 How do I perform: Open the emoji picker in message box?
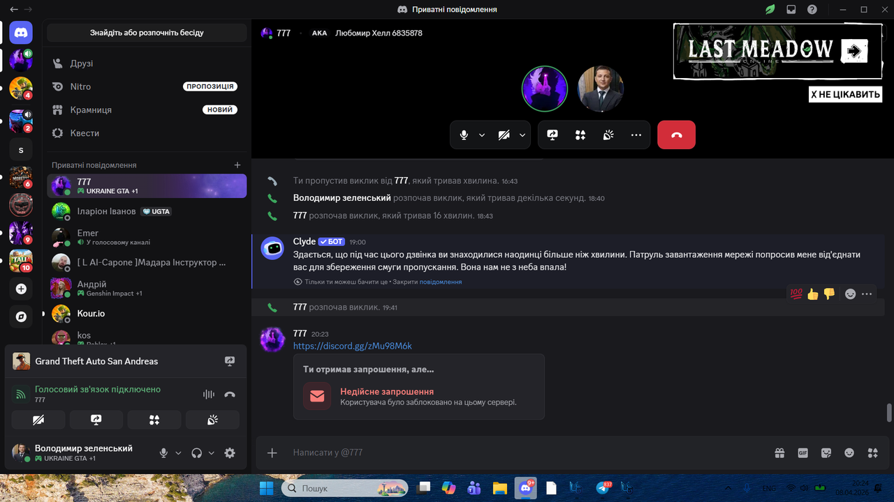pyautogui.click(x=849, y=453)
